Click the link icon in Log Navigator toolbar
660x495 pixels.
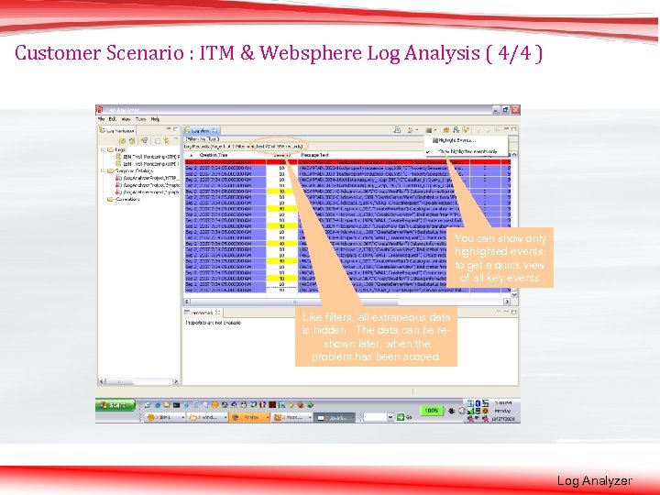pyautogui.click(x=166, y=140)
